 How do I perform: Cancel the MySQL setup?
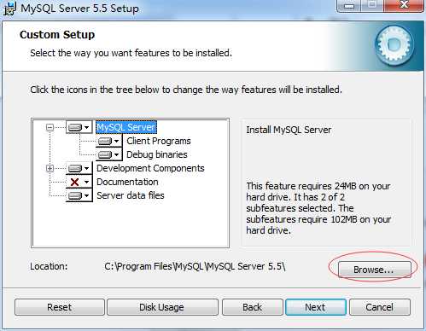[380, 307]
